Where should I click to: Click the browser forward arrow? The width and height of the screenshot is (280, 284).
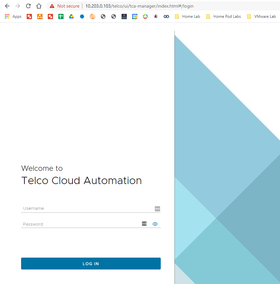[x=18, y=6]
